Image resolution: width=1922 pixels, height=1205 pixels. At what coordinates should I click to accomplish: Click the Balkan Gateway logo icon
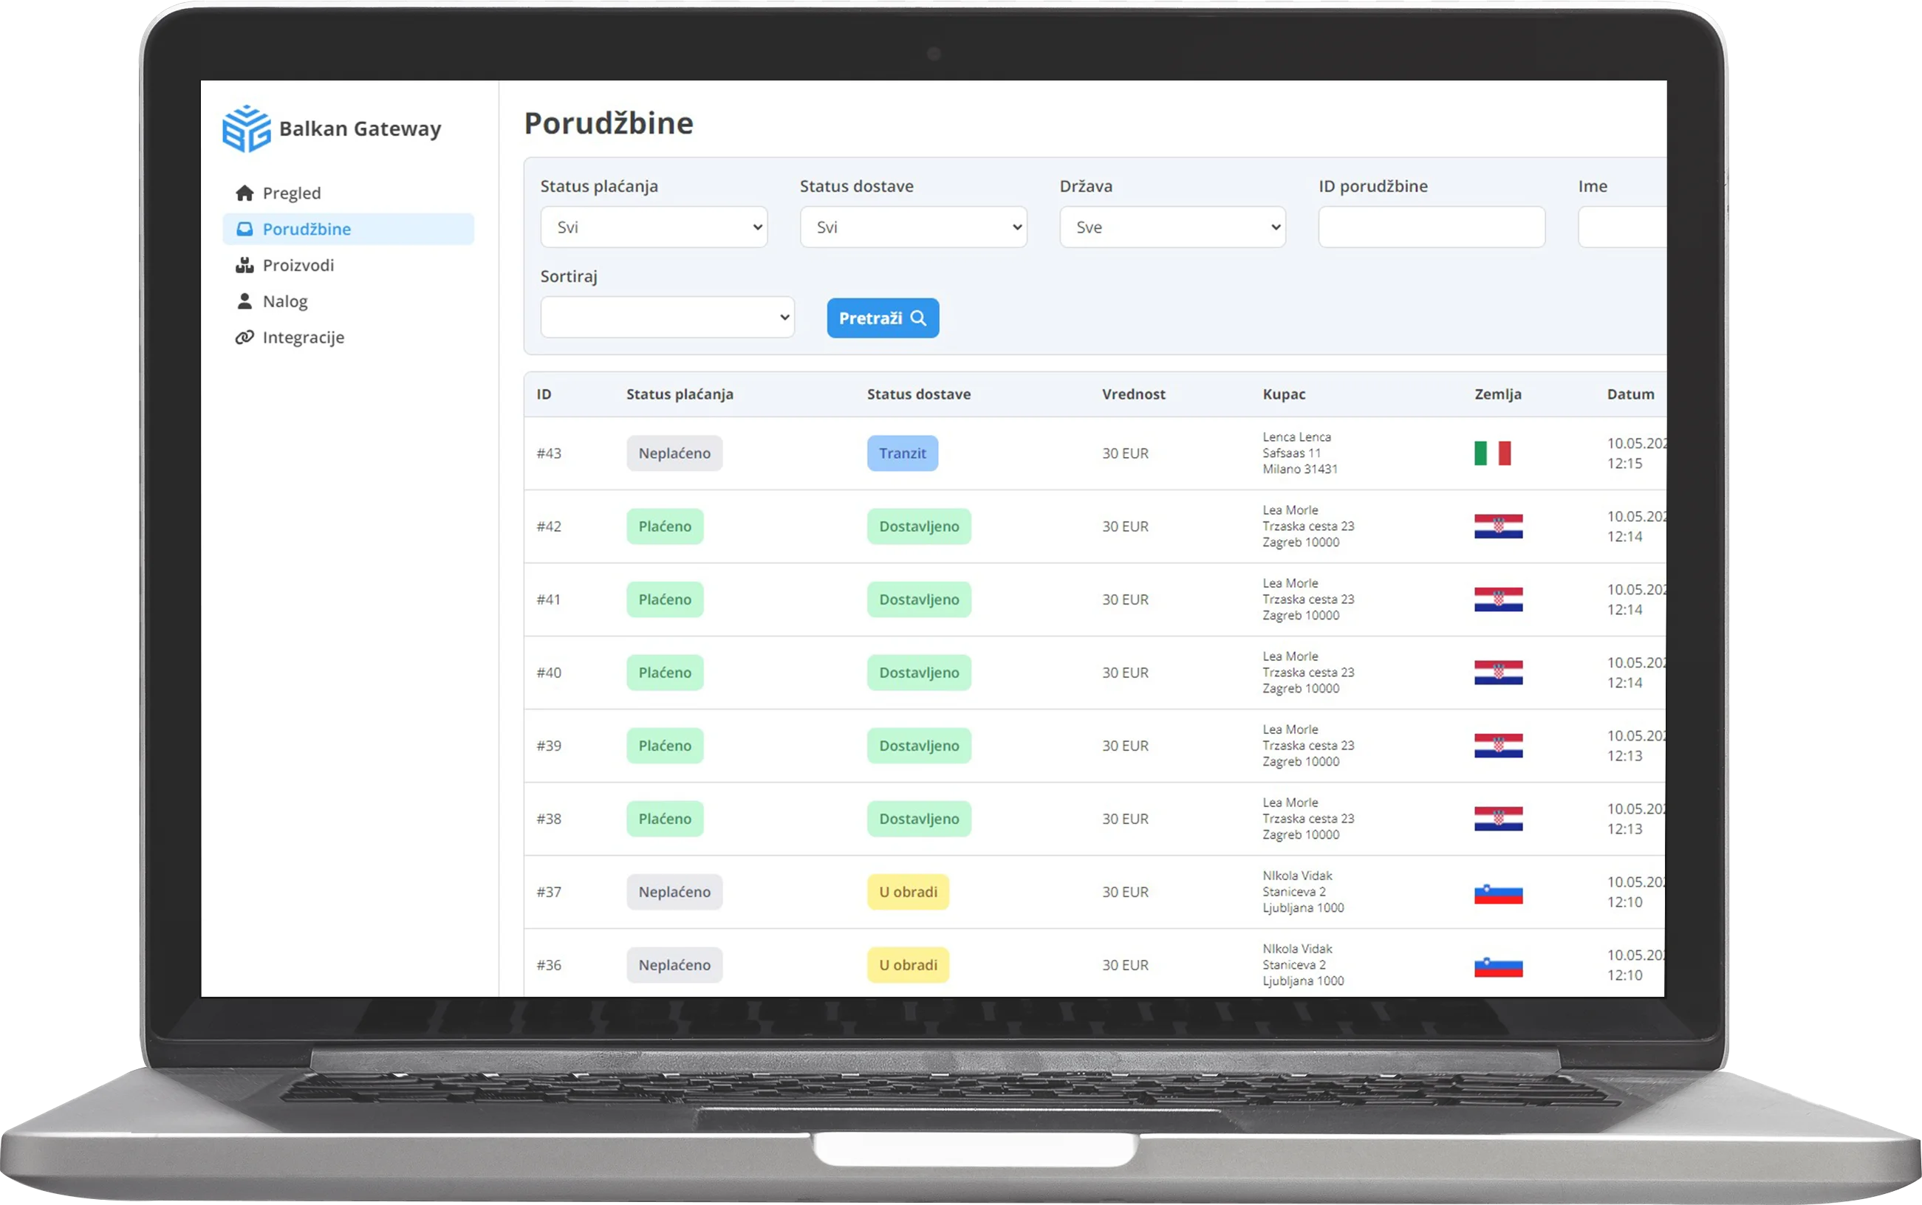tap(245, 128)
